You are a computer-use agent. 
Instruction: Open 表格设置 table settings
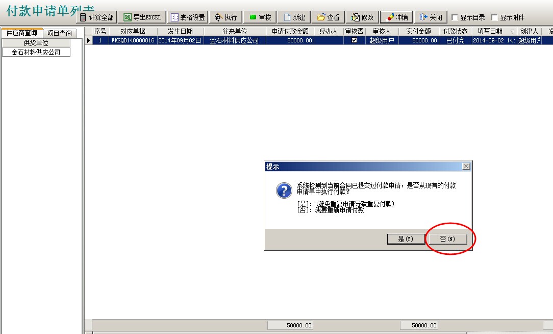188,17
